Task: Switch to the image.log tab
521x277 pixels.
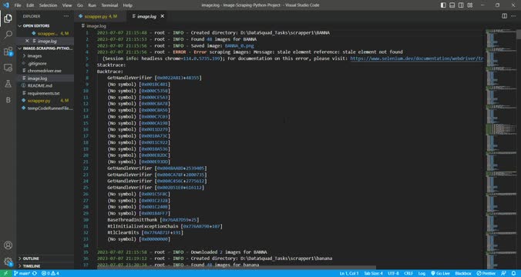Action: tap(146, 16)
